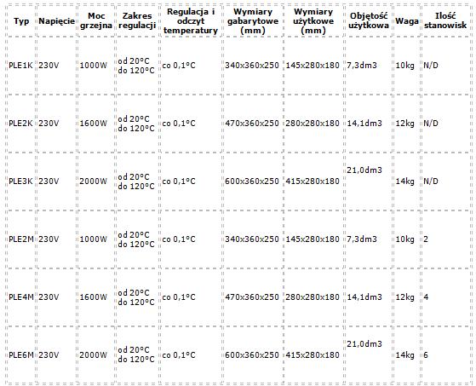Viewport: 476px width, 386px height.
Task: Select the Ilość stanowisk header
Action: pyautogui.click(x=445, y=20)
